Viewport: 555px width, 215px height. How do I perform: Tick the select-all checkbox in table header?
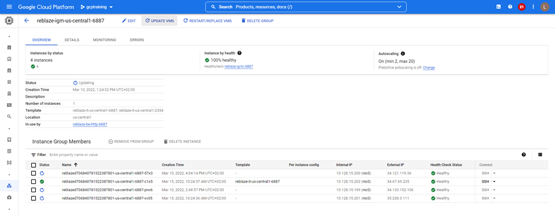(x=34, y=165)
